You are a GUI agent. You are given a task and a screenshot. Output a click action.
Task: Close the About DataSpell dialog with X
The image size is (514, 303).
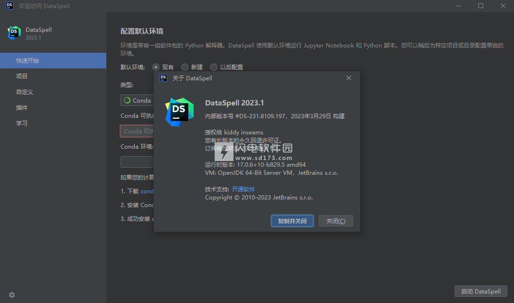click(349, 78)
